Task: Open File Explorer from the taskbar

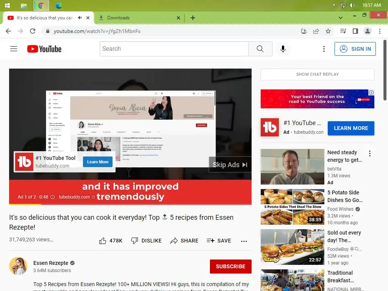Action: 24,5
